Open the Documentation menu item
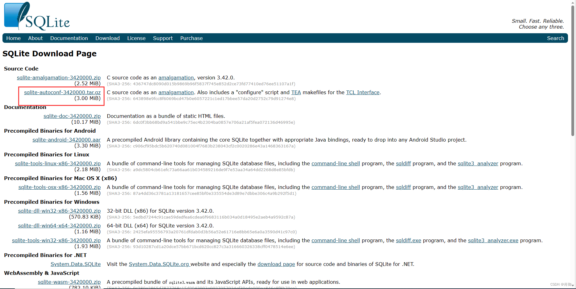This screenshot has width=576, height=289. [x=69, y=38]
